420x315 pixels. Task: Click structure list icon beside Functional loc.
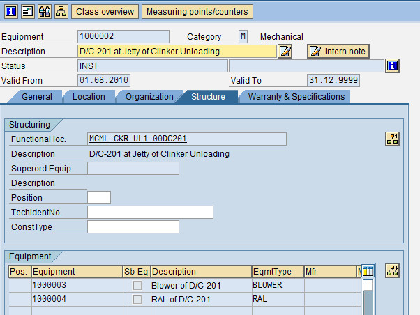pos(392,139)
